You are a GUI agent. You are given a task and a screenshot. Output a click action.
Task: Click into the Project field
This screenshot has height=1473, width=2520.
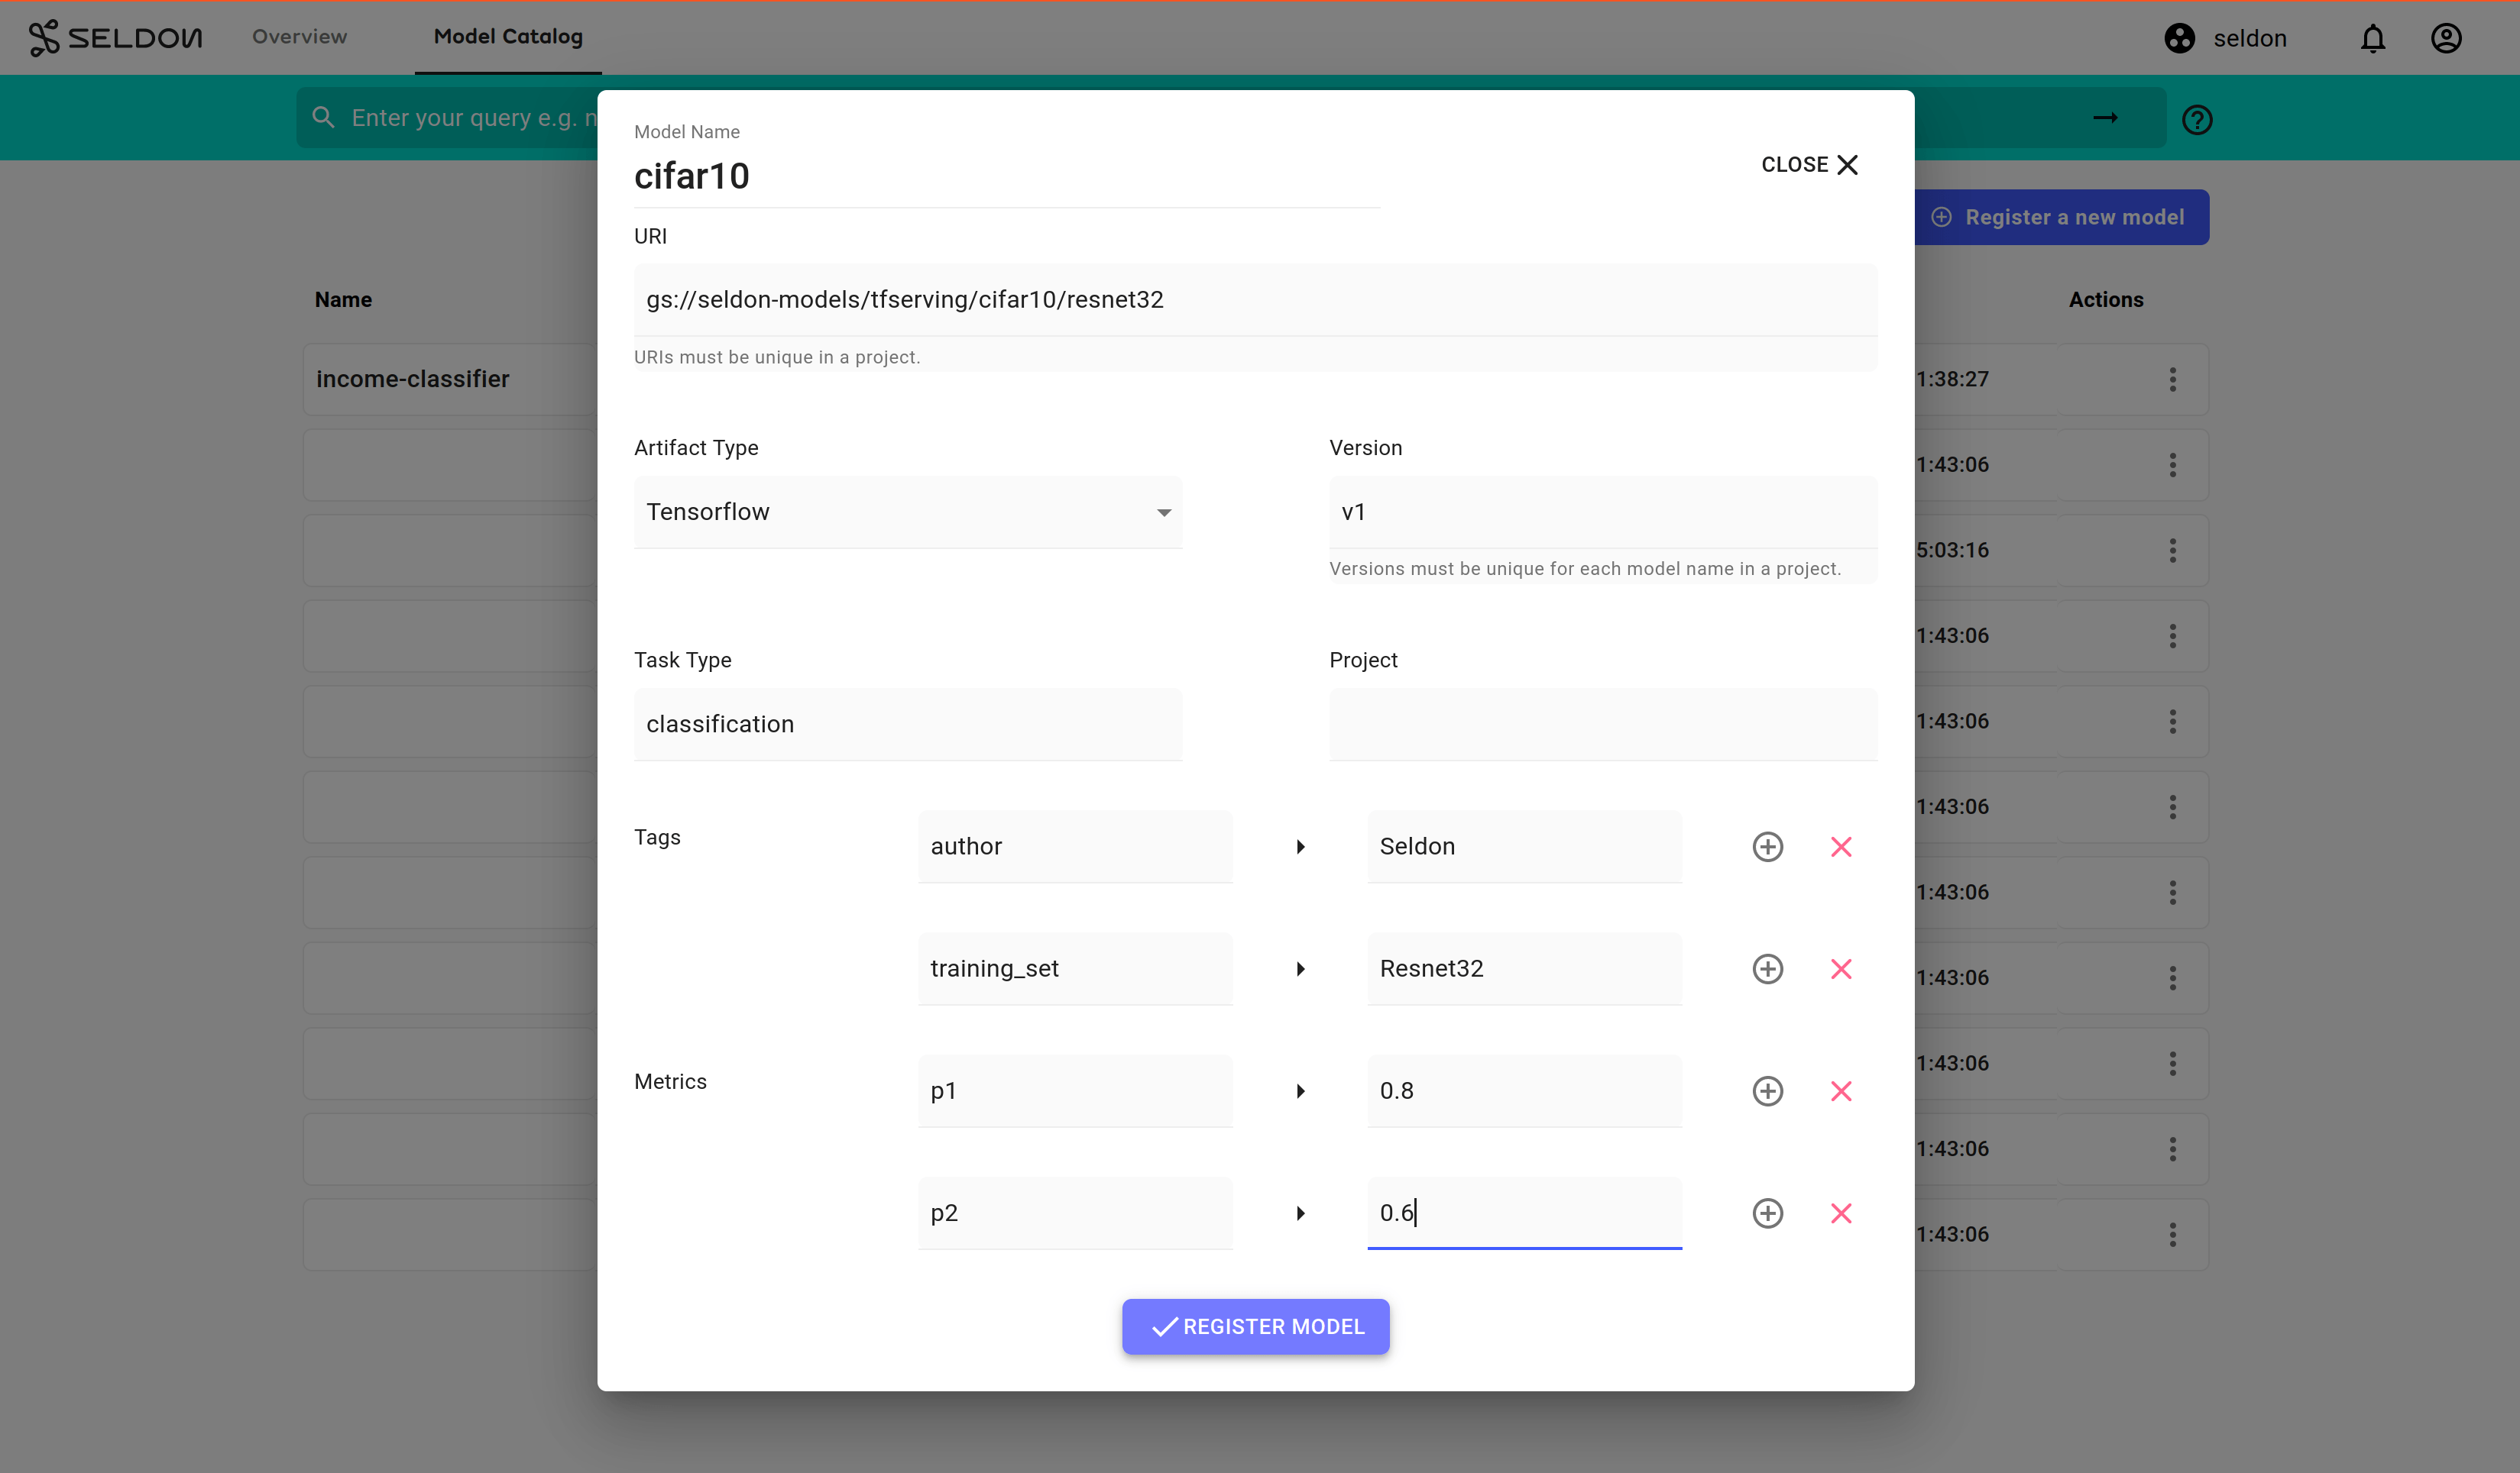click(x=1602, y=723)
